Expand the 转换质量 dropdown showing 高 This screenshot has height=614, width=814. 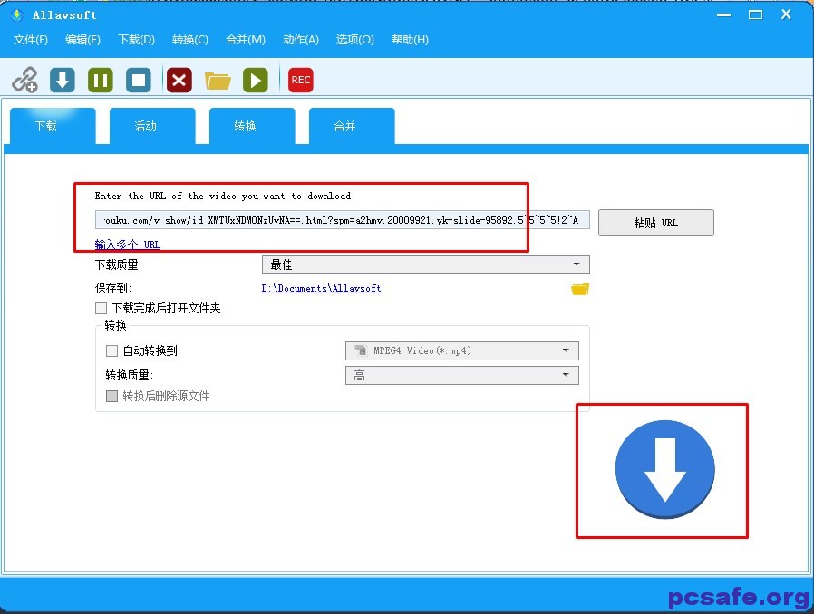tap(461, 375)
